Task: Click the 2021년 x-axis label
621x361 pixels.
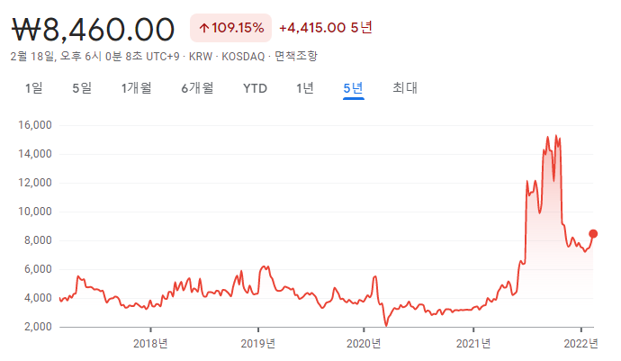Action: click(473, 344)
